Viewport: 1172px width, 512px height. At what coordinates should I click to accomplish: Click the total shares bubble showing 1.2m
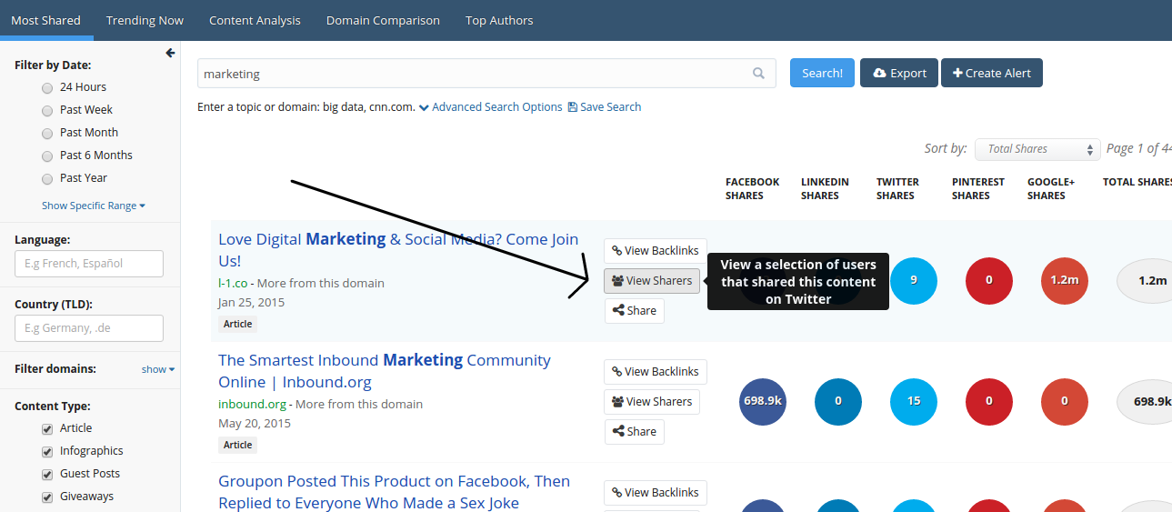point(1146,280)
